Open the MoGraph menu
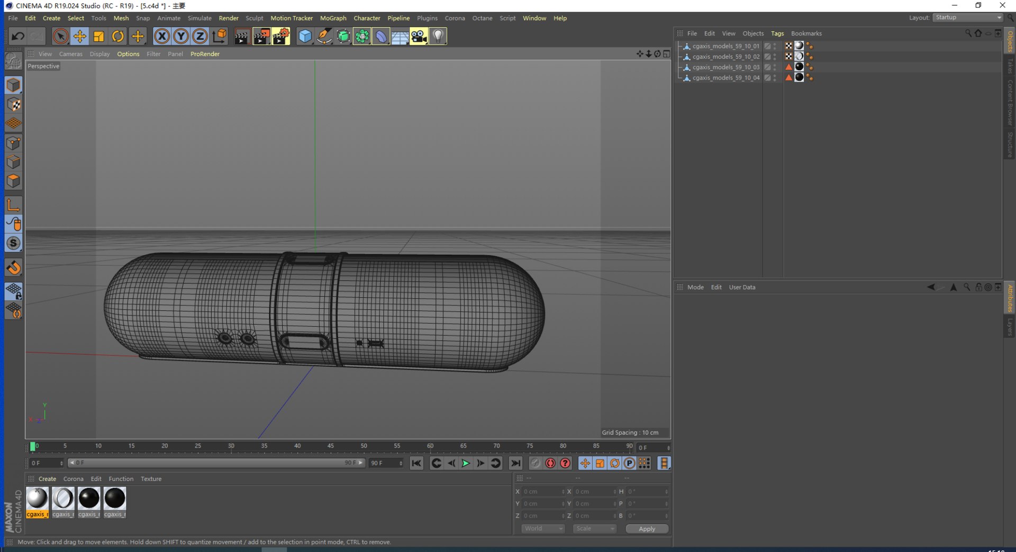The image size is (1016, 552). click(x=333, y=18)
